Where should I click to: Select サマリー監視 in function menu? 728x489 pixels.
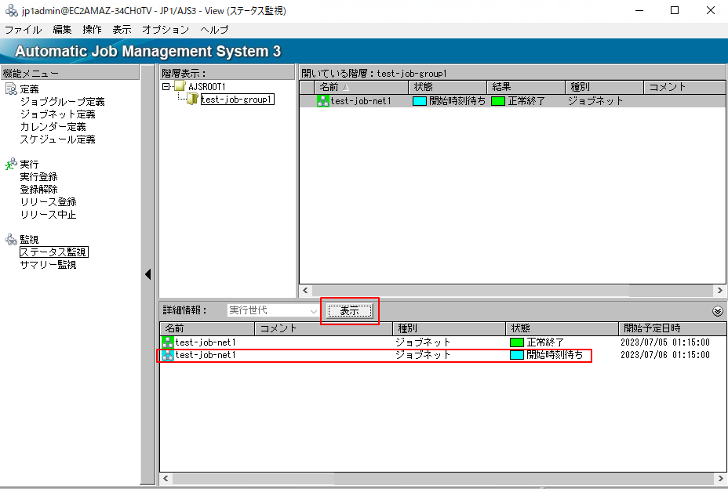click(x=49, y=264)
